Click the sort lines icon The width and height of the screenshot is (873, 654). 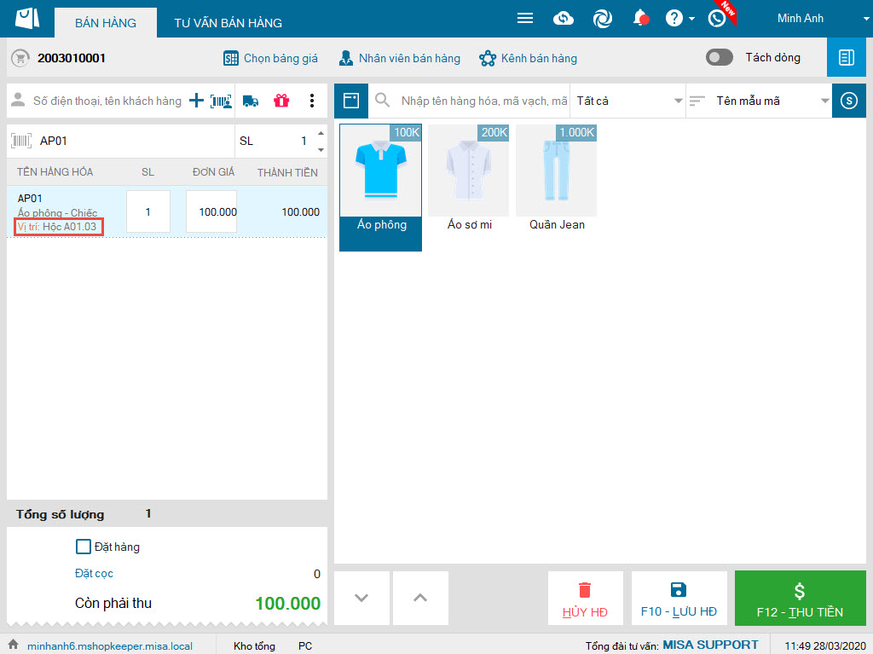[697, 101]
